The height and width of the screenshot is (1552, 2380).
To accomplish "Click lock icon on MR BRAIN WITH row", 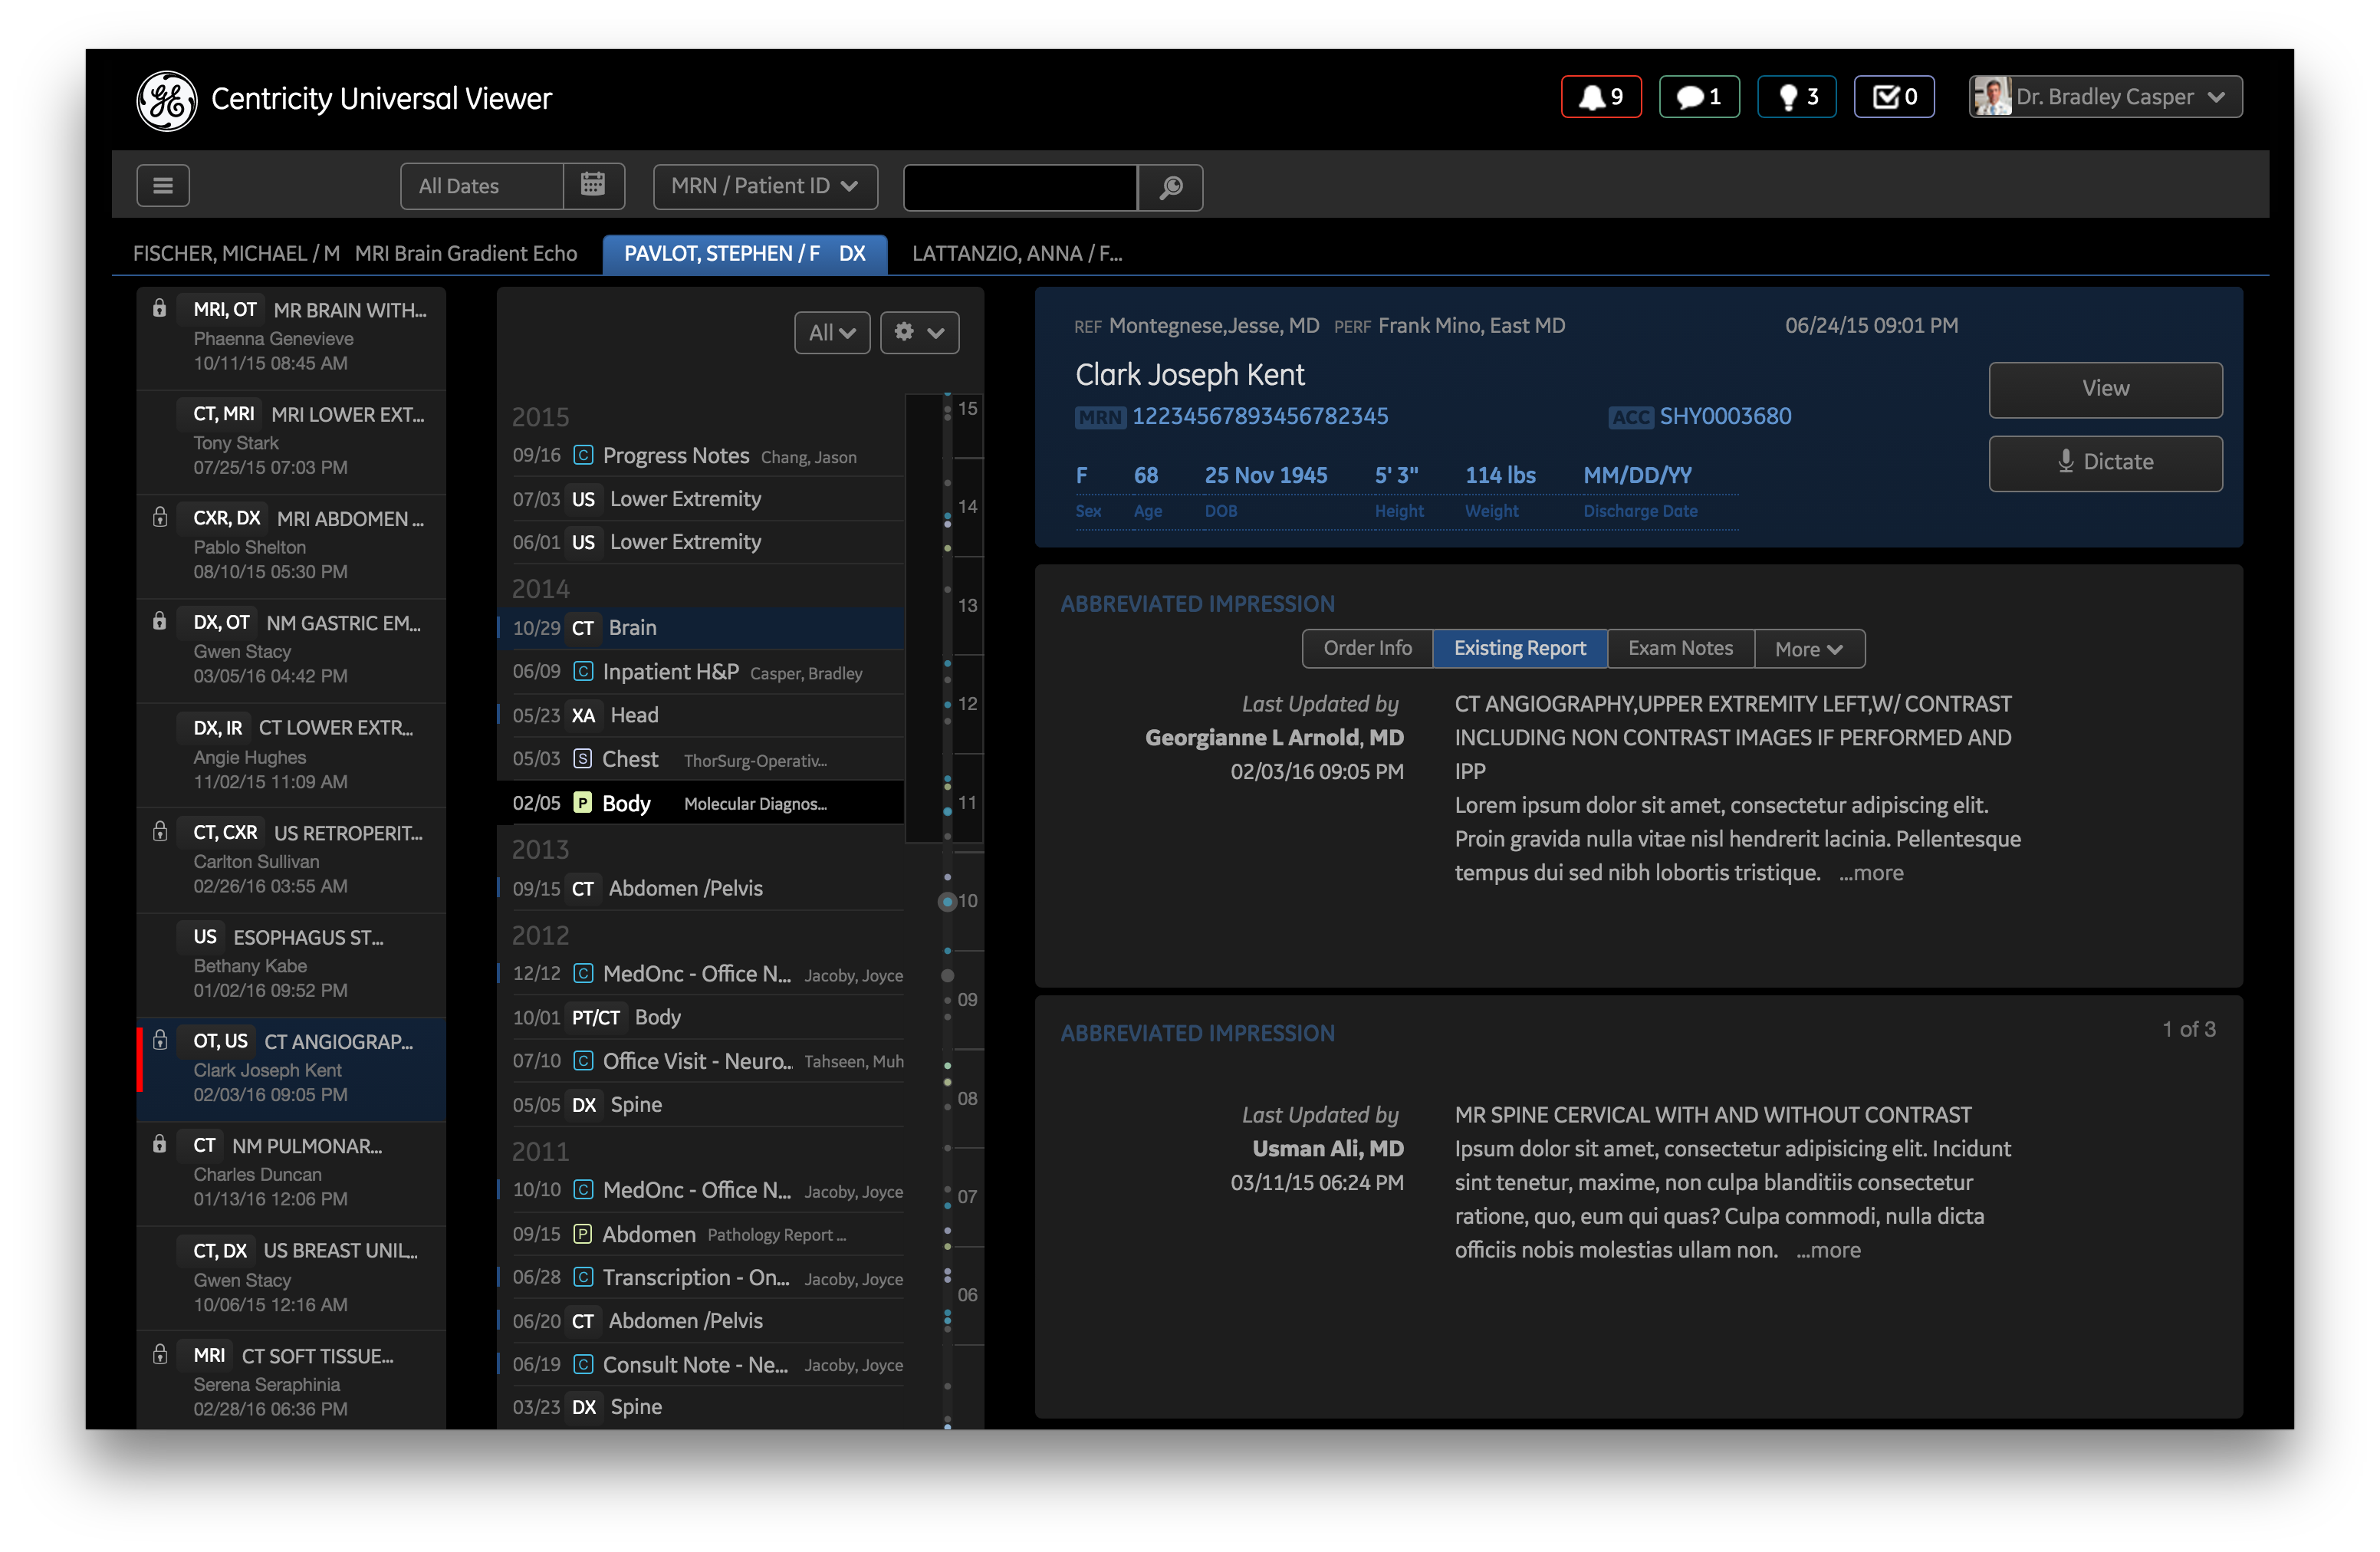I will point(160,308).
